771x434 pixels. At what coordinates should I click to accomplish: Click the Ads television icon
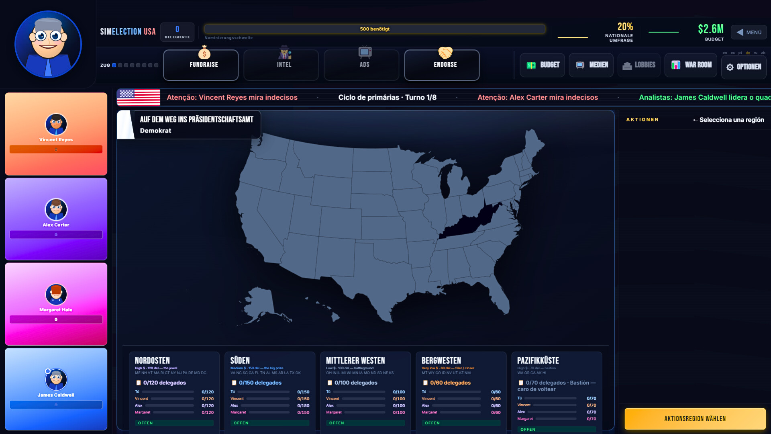(365, 53)
